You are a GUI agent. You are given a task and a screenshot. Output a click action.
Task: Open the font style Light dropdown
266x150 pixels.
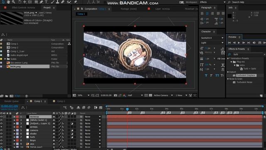[212, 42]
